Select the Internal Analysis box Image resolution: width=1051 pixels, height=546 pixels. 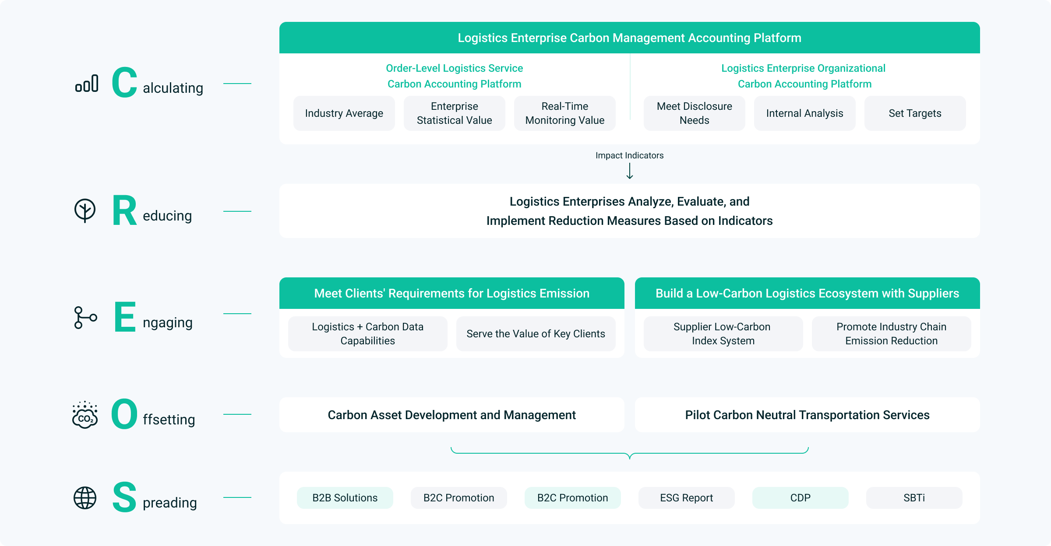coord(805,113)
